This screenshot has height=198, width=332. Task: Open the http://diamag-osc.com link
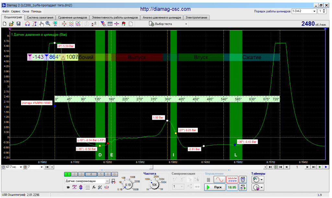(x=165, y=9)
